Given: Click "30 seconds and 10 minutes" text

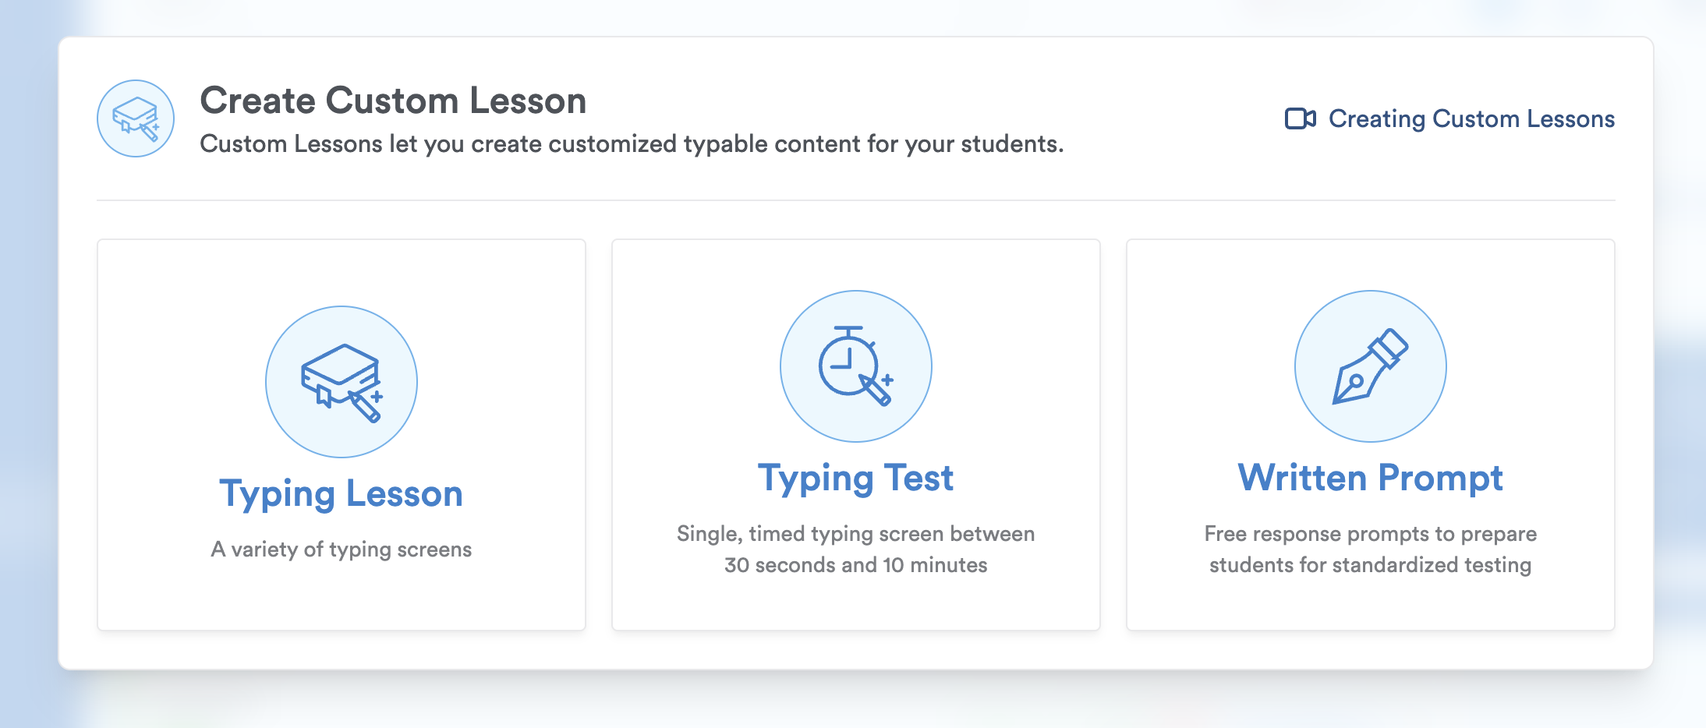Looking at the screenshot, I should pyautogui.click(x=855, y=565).
